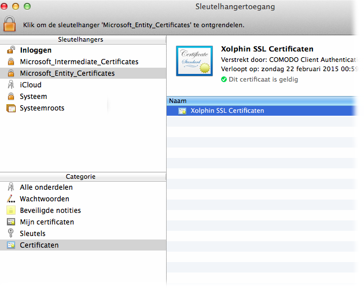
Task: Click the keys icon beside iCloud
Action: click(x=11, y=84)
